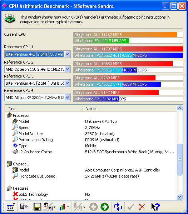Select the AMD Opteron 150 combo box
Viewport: 188px width, 214px height.
coord(38,69)
